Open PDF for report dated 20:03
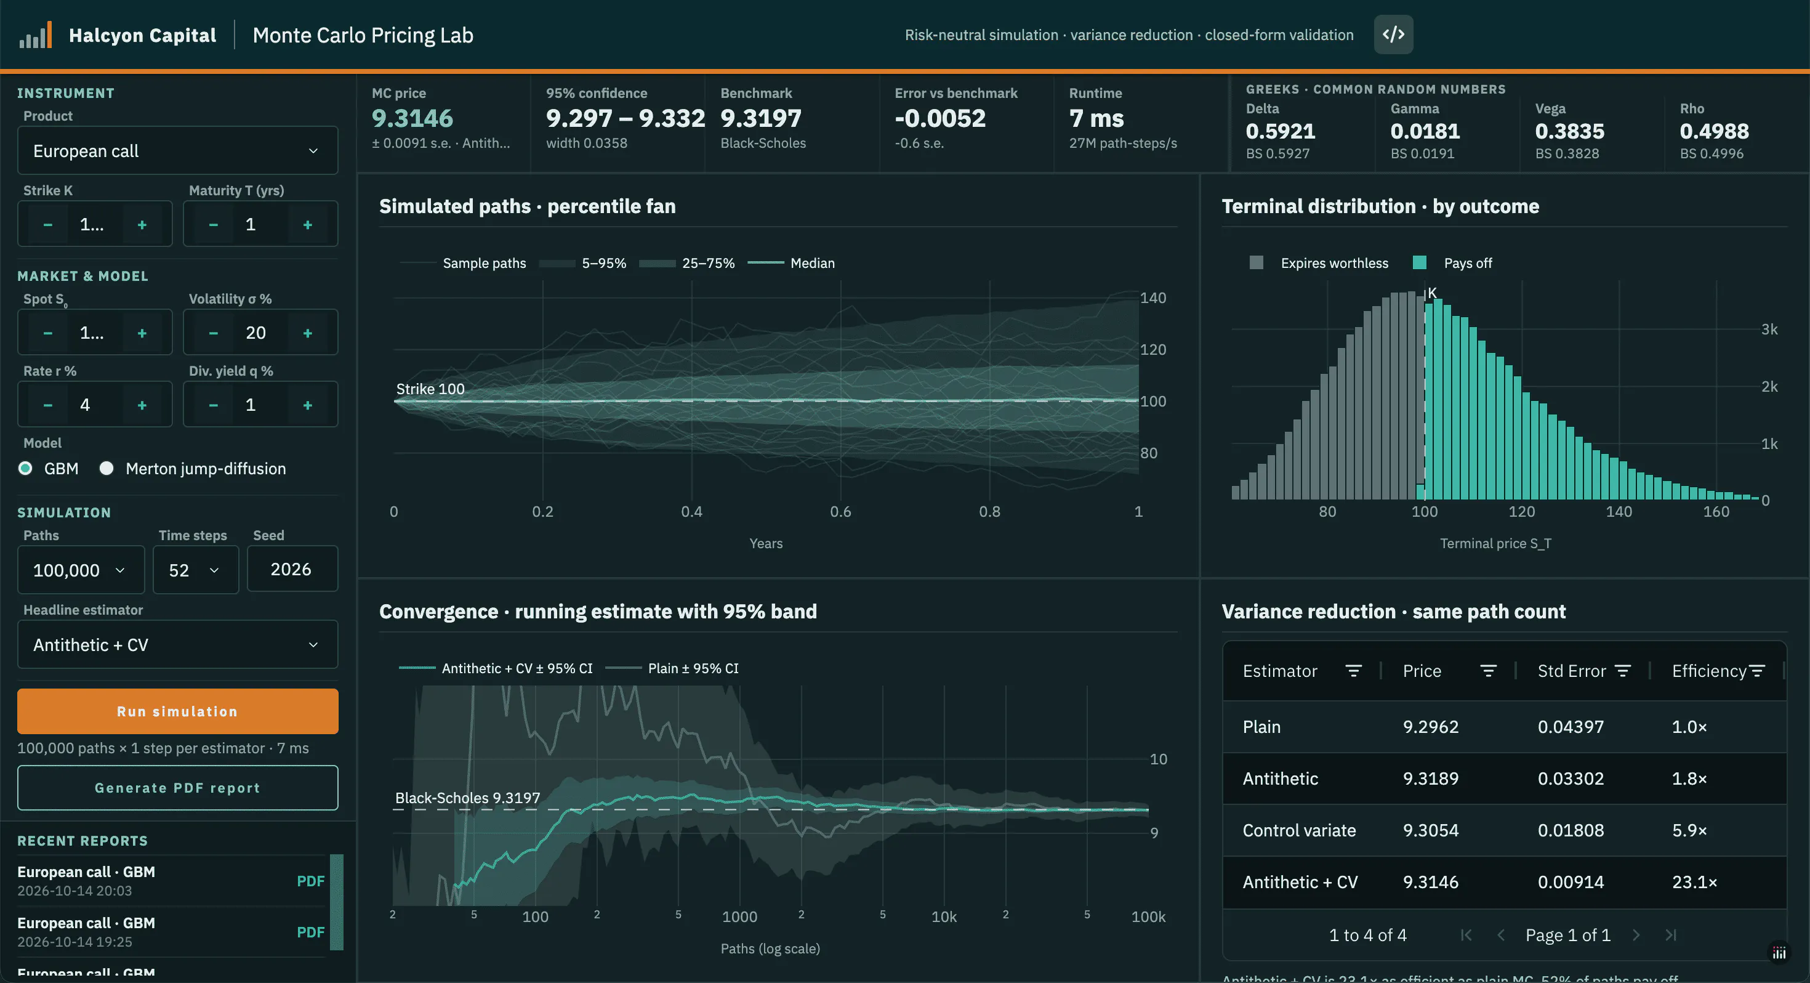Screen dimensions: 1810x983 [310, 881]
